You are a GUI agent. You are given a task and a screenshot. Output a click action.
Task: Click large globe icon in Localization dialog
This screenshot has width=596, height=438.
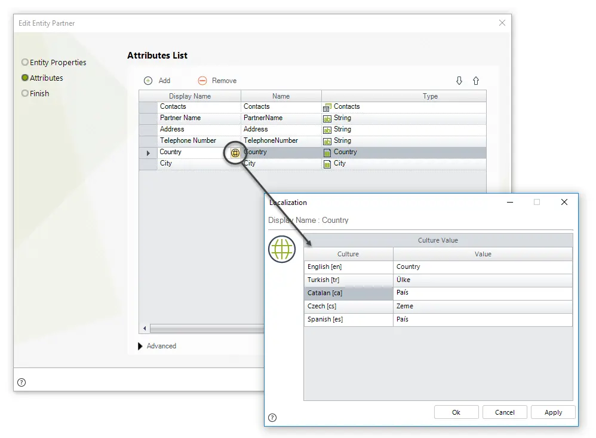coord(282,249)
